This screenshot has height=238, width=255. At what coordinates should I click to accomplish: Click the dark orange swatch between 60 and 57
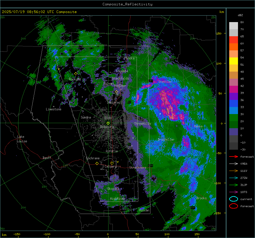click(233, 47)
